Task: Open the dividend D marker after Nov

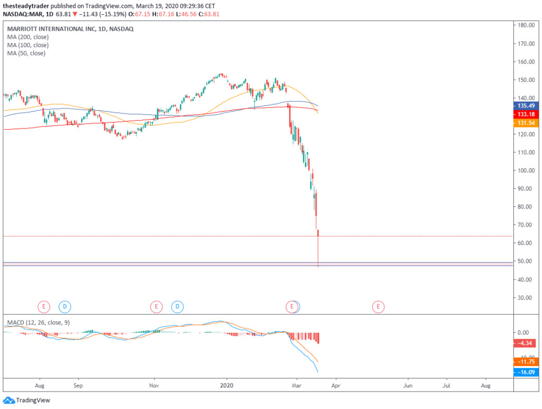Action: pyautogui.click(x=177, y=306)
